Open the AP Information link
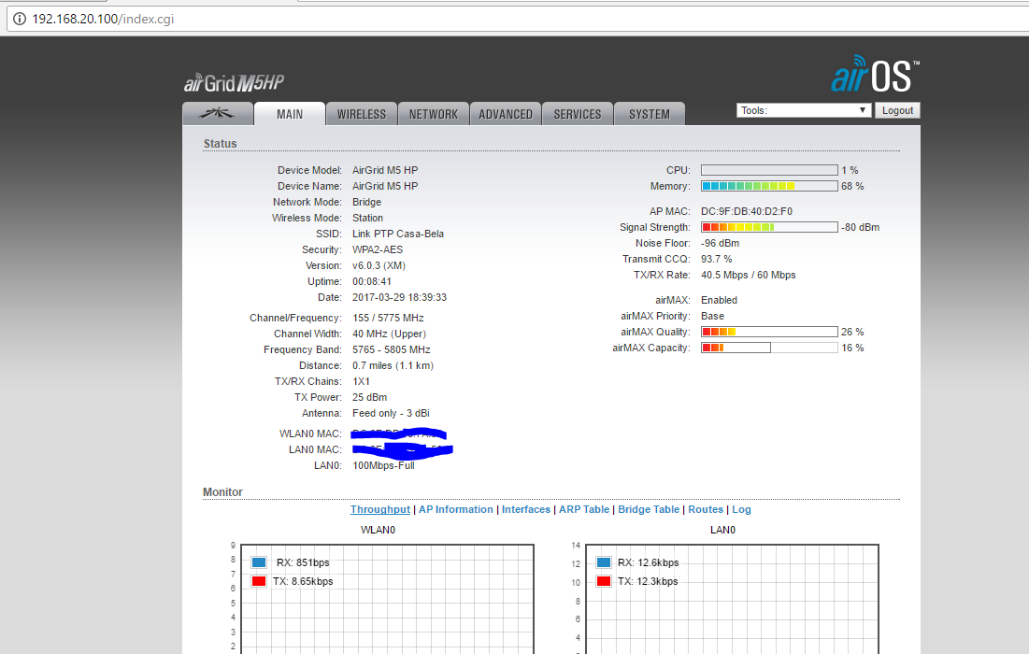The height and width of the screenshot is (654, 1029). [x=455, y=510]
